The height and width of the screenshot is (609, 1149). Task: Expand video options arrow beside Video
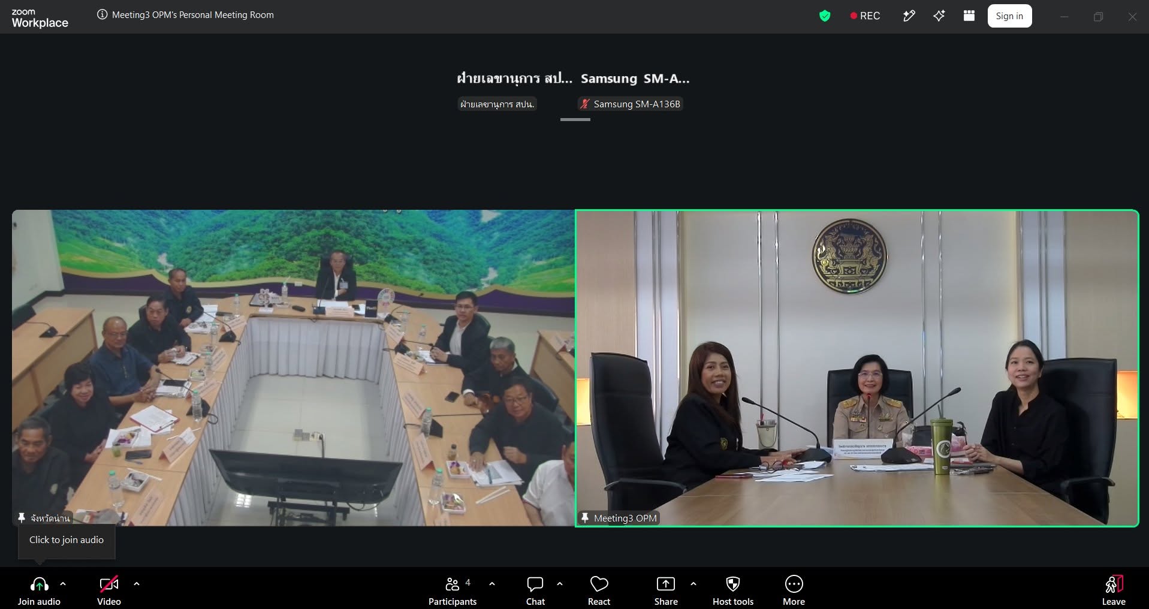pos(137,583)
